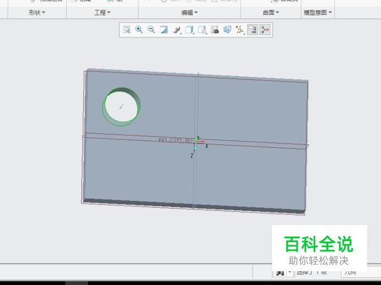Toggle annotation display eye icon

coord(253,30)
